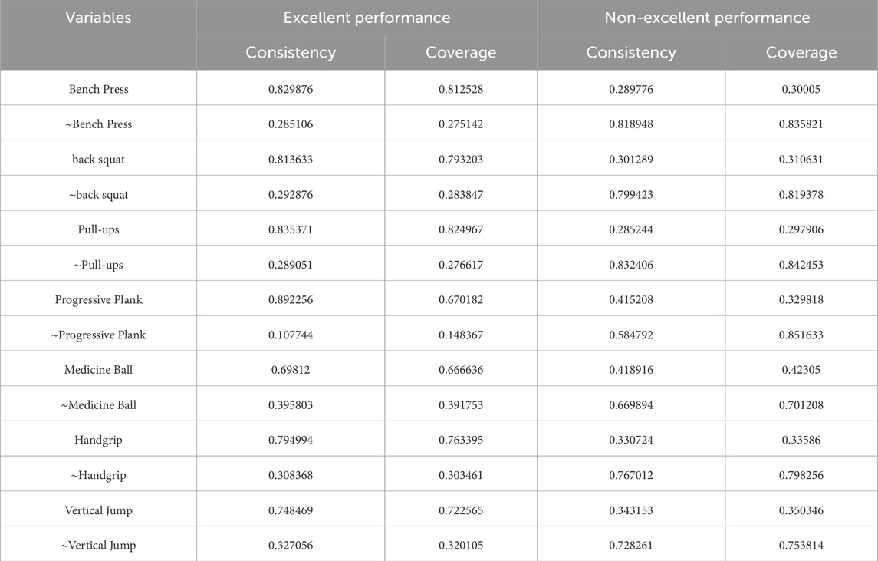Select the cell containing 0.69812
The height and width of the screenshot is (561, 878).
pos(291,370)
